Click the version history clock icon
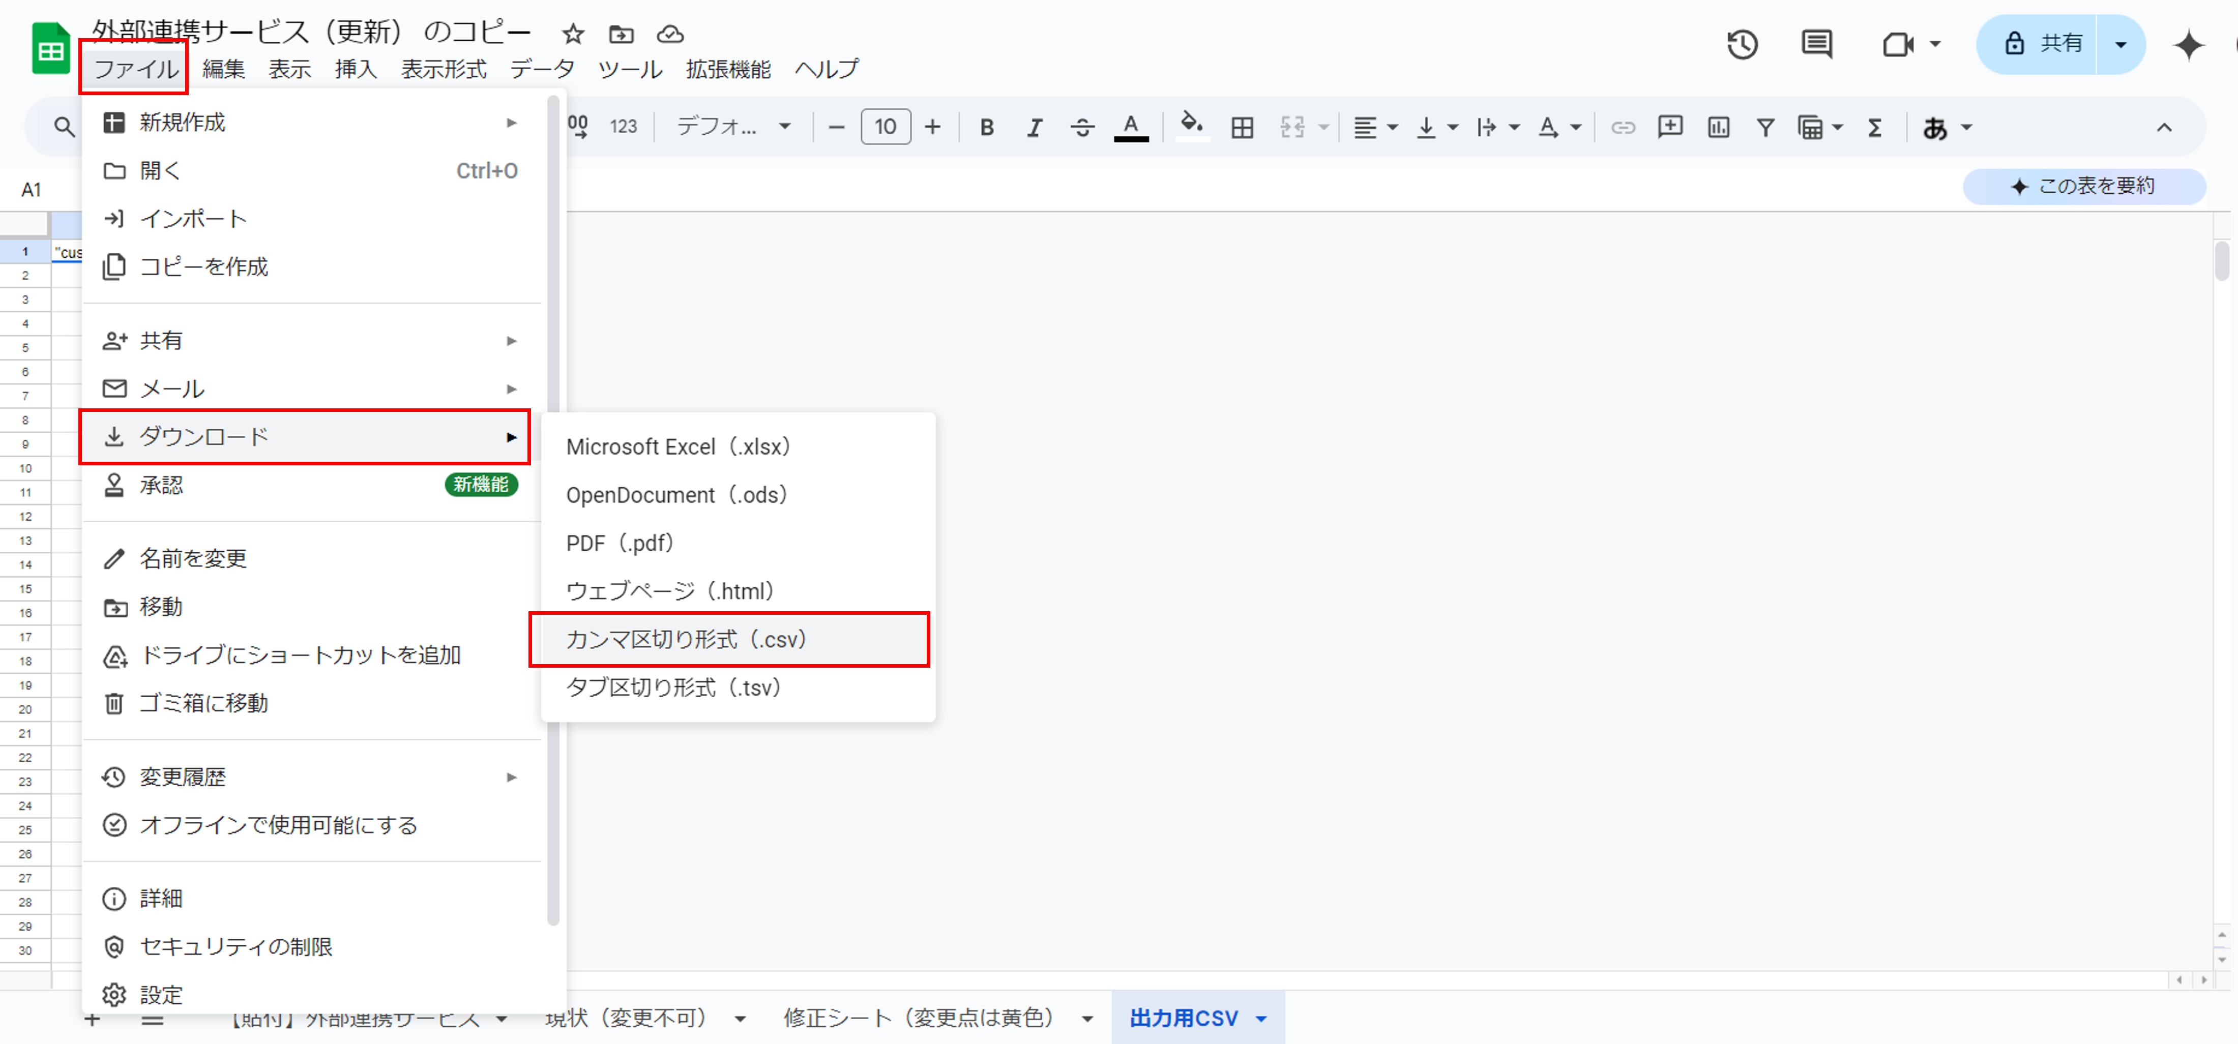The width and height of the screenshot is (2238, 1044). coord(1742,44)
